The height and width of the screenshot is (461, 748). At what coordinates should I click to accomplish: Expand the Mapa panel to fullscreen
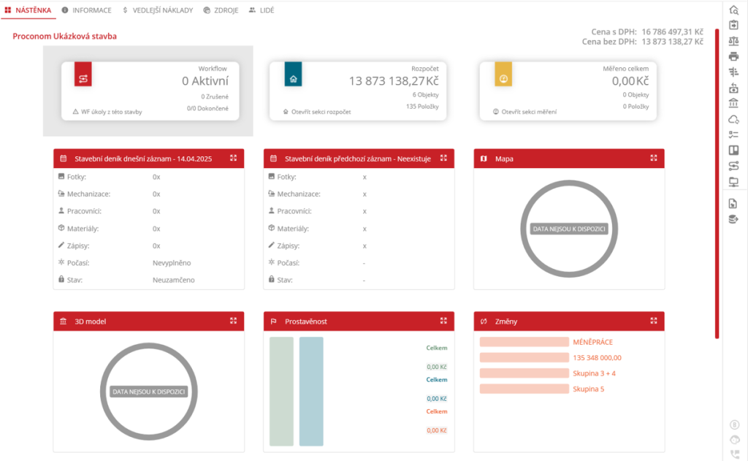(654, 158)
